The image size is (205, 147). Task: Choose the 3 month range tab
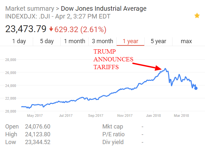[x=102, y=41]
